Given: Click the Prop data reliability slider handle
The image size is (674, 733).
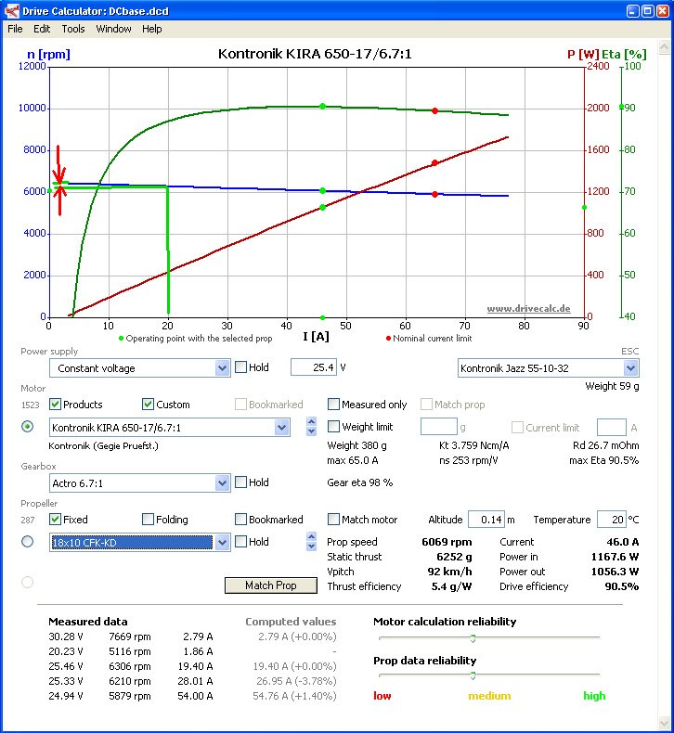Looking at the screenshot, I should (473, 676).
